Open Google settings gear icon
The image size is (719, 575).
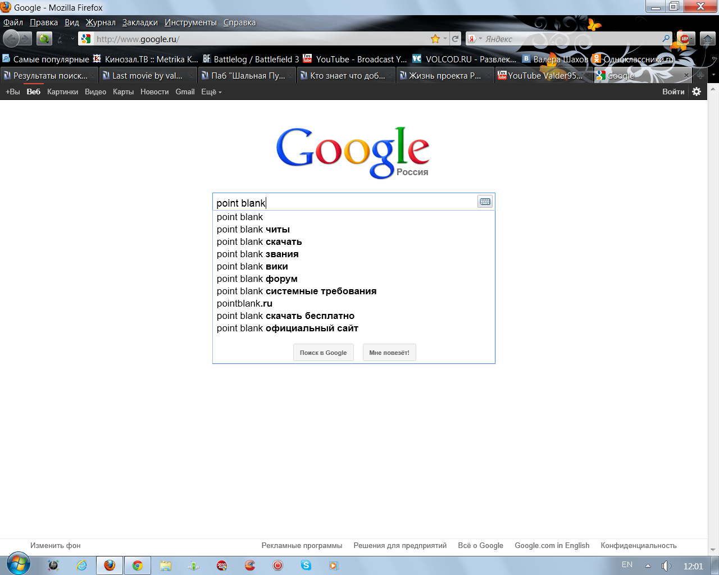697,92
